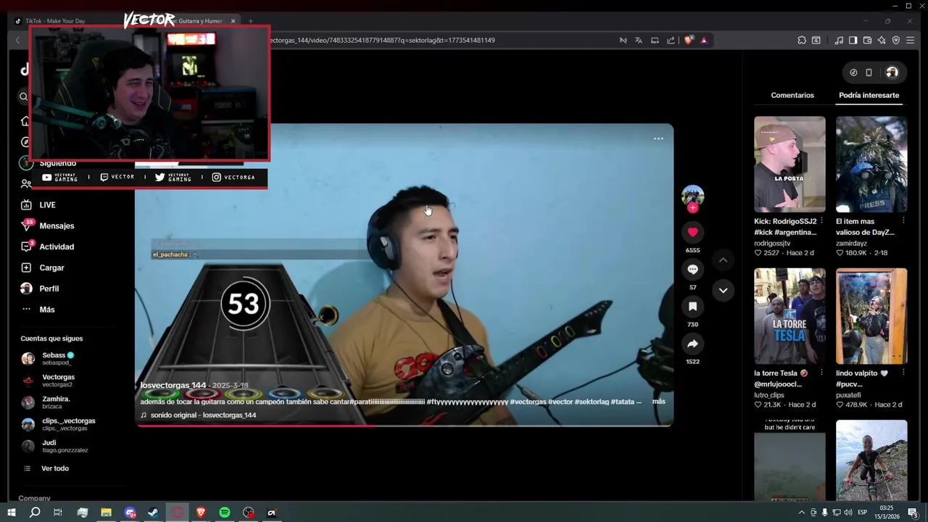Open the Windows notification center icon

[x=913, y=513]
